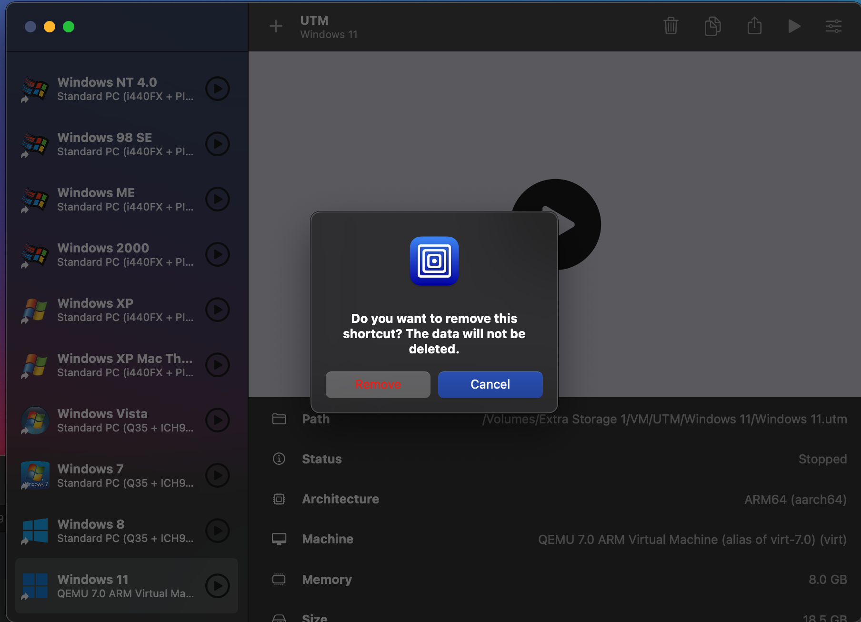The width and height of the screenshot is (861, 622).
Task: Click the Path folder icon
Action: pos(279,419)
